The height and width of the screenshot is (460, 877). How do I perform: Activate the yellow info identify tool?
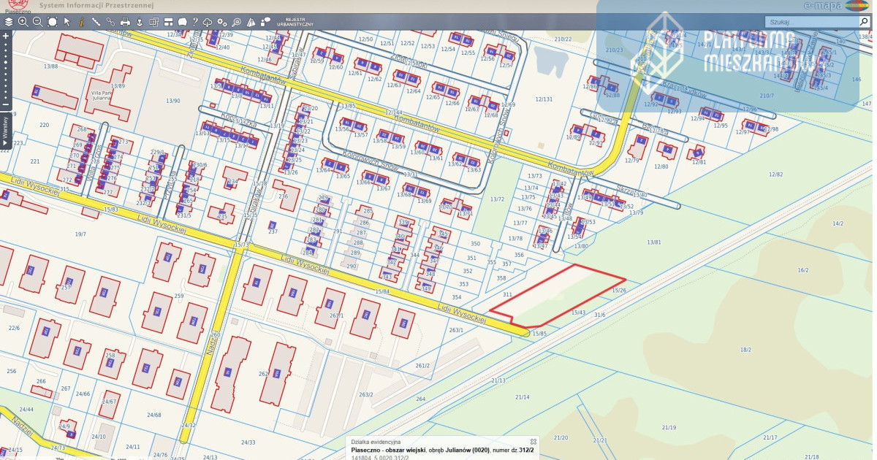tap(81, 22)
